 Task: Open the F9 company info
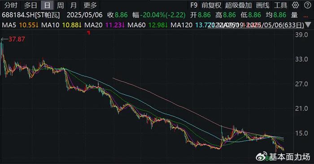pyautogui.click(x=194, y=5)
